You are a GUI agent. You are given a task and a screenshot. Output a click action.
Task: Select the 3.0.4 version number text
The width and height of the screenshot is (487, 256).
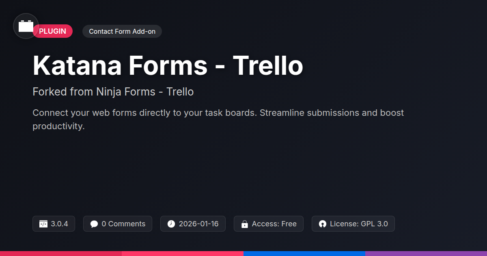pyautogui.click(x=59, y=224)
